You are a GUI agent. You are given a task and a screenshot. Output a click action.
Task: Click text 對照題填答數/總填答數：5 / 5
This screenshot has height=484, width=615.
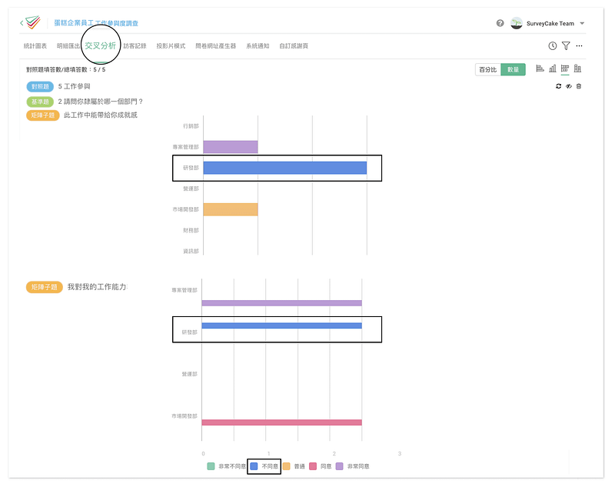pyautogui.click(x=66, y=69)
